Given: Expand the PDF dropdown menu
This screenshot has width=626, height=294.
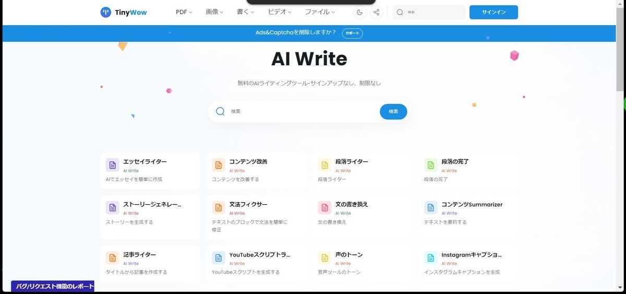Looking at the screenshot, I should 184,12.
